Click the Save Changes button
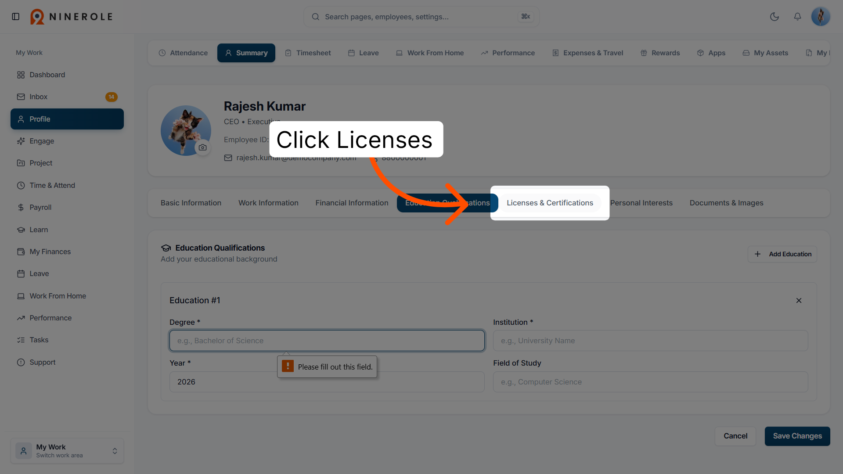This screenshot has width=843, height=474. click(797, 436)
